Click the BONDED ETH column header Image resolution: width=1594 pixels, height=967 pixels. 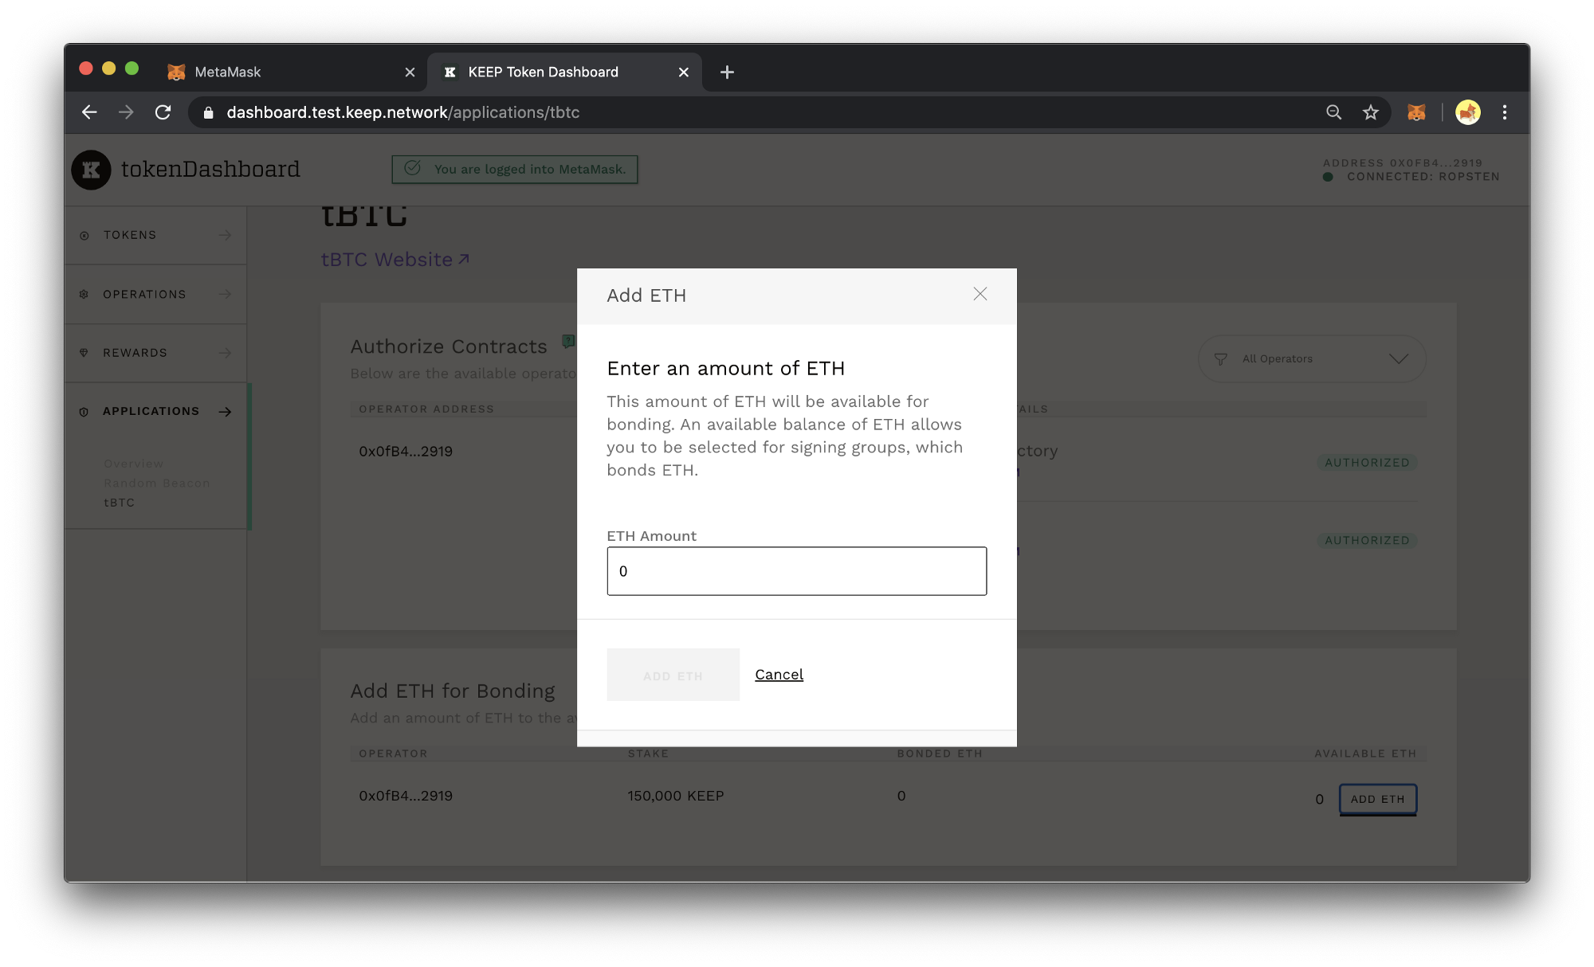click(940, 754)
